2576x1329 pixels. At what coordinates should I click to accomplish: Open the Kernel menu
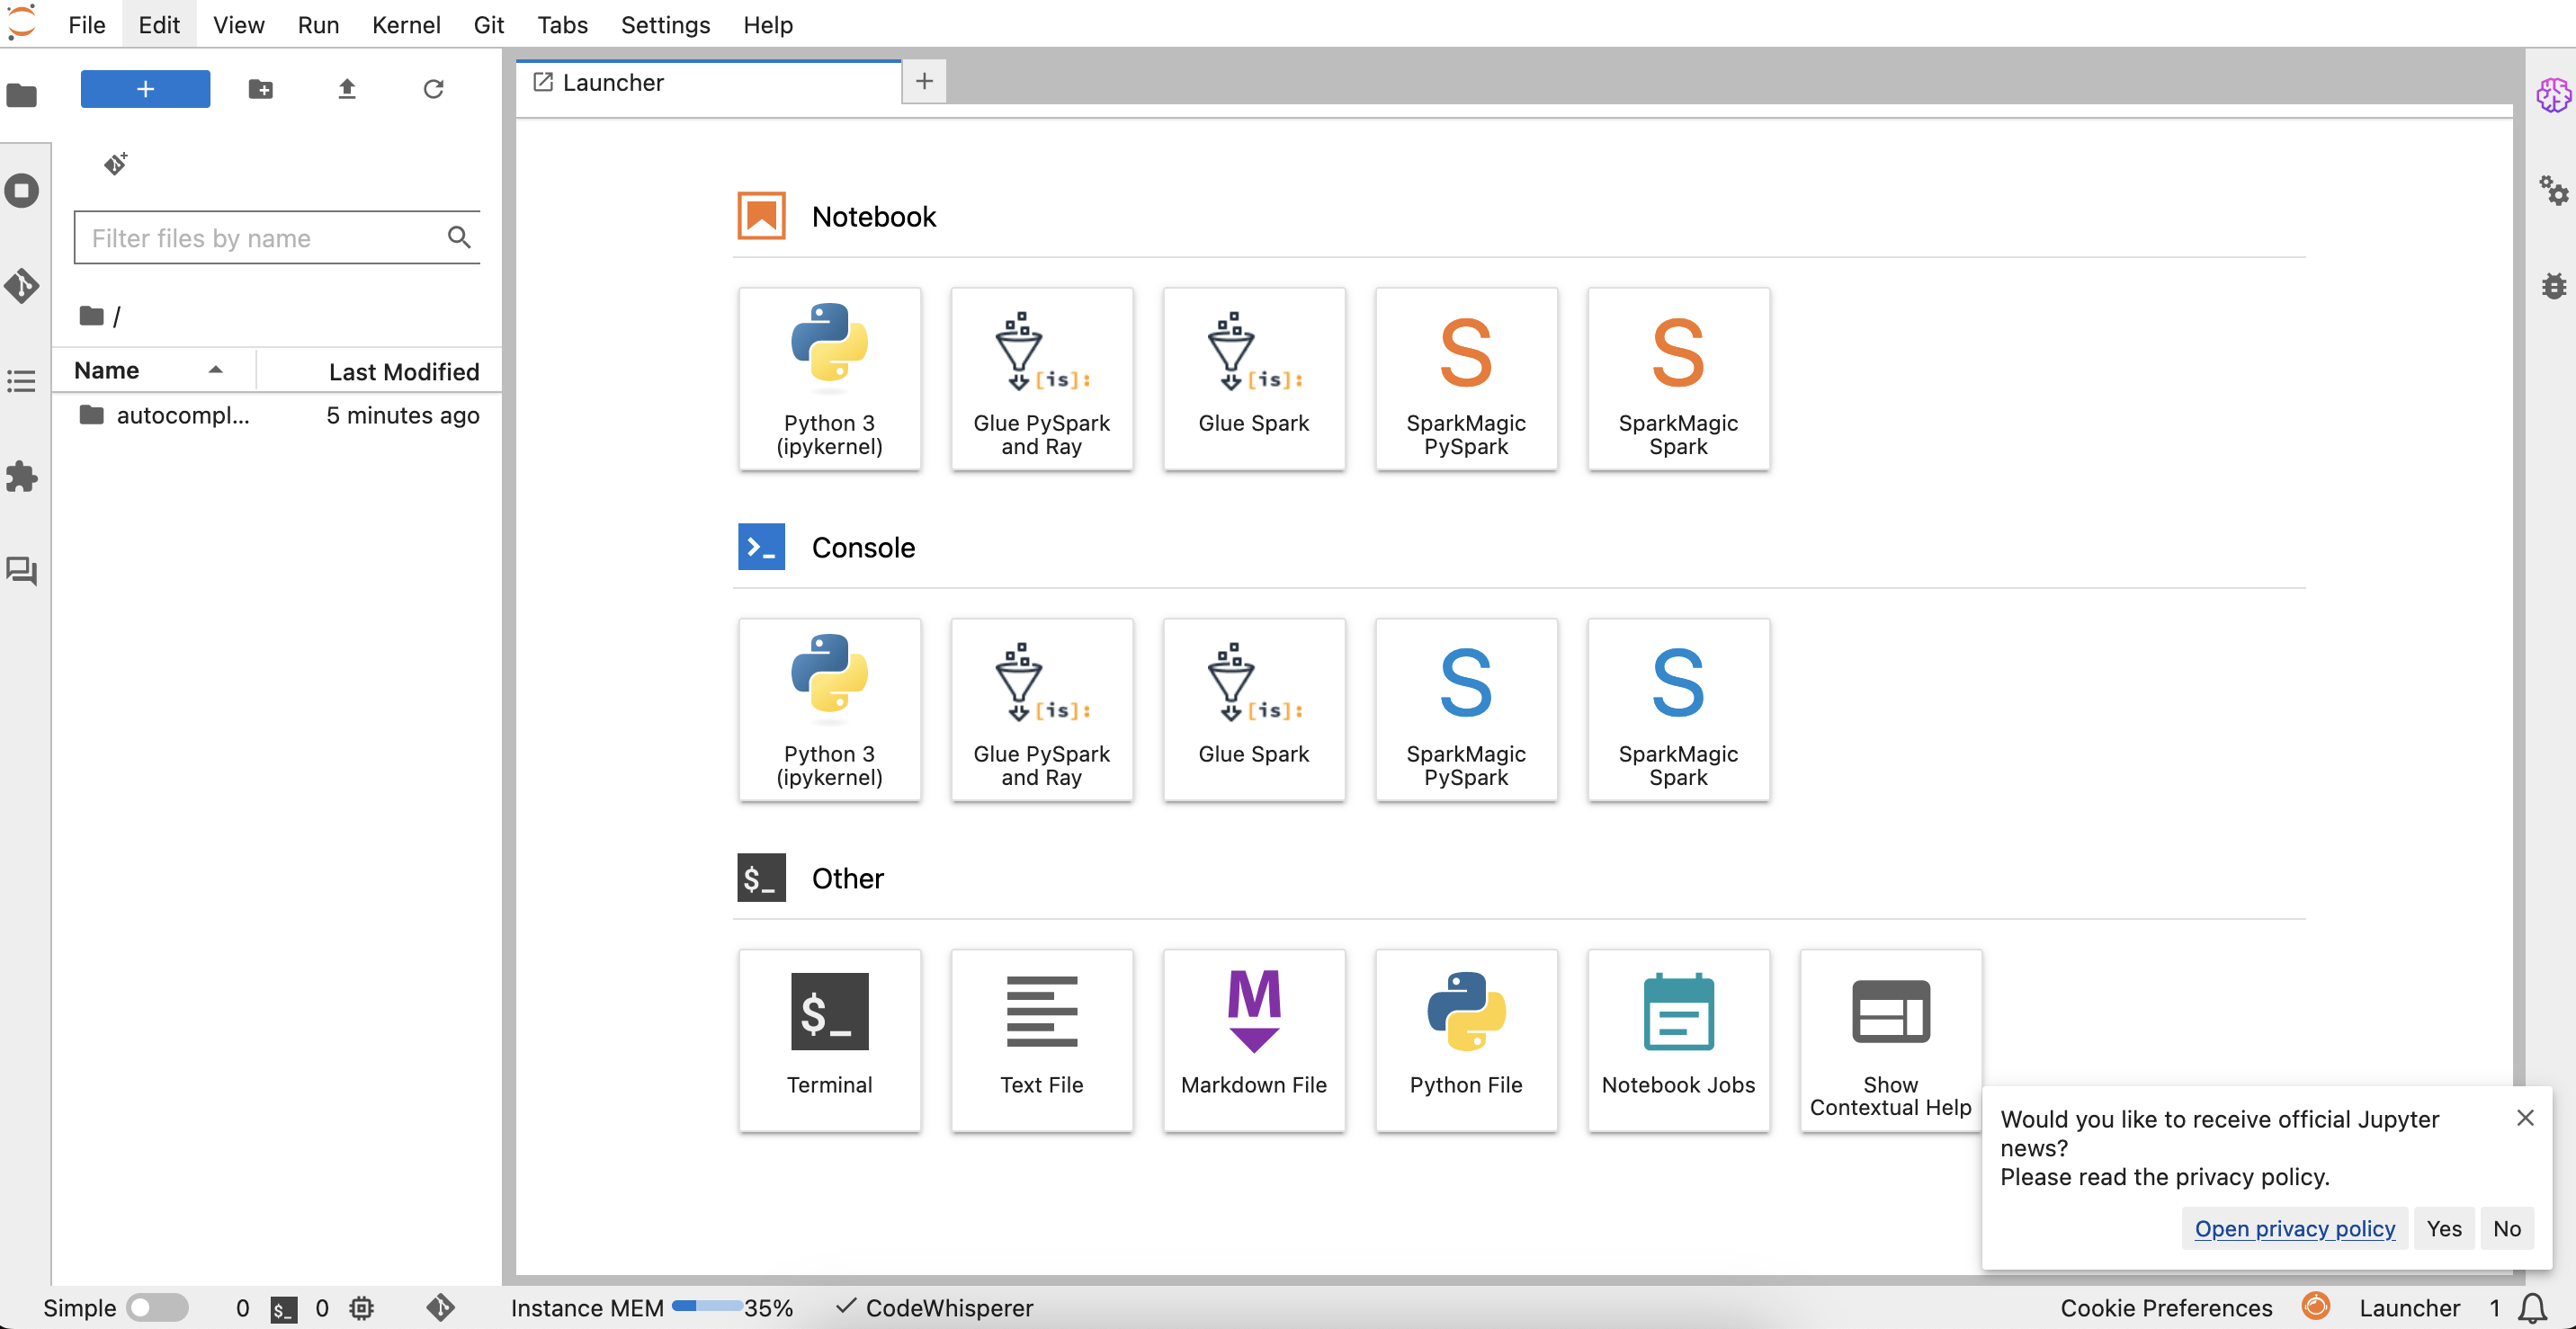coord(406,25)
